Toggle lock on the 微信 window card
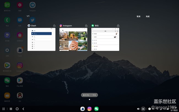Viewport: 179px width, 112px height. pyautogui.click(x=118, y=26)
